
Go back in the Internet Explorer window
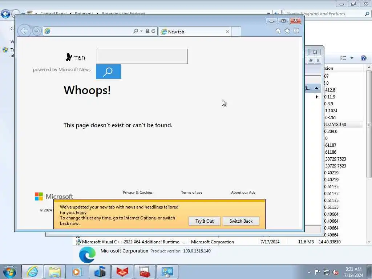[24, 31]
